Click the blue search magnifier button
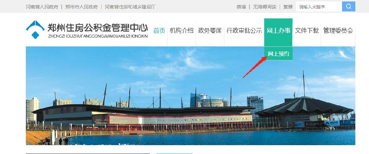Viewport: 369px width, 154px height. coord(349,6)
